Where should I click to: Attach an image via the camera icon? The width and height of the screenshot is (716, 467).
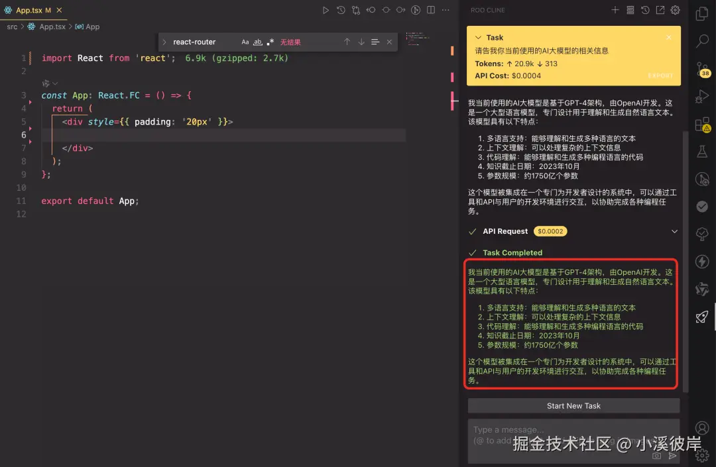656,455
